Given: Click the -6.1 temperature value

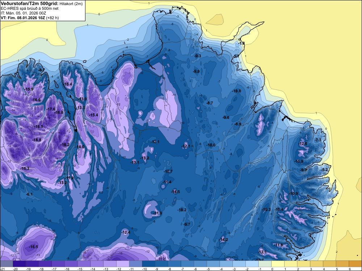Looking at the screenshot, I should (x=29, y=195).
